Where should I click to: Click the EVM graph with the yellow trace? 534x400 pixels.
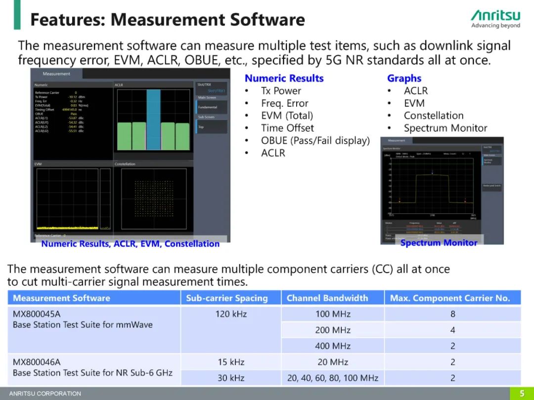pyautogui.click(x=67, y=199)
